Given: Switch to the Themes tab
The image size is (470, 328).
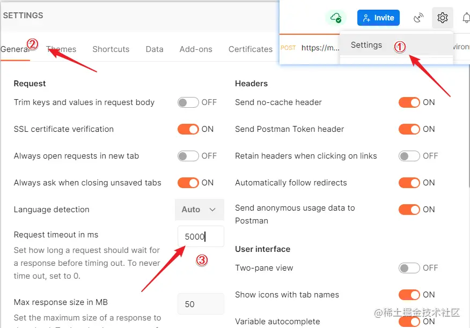Looking at the screenshot, I should [x=61, y=49].
